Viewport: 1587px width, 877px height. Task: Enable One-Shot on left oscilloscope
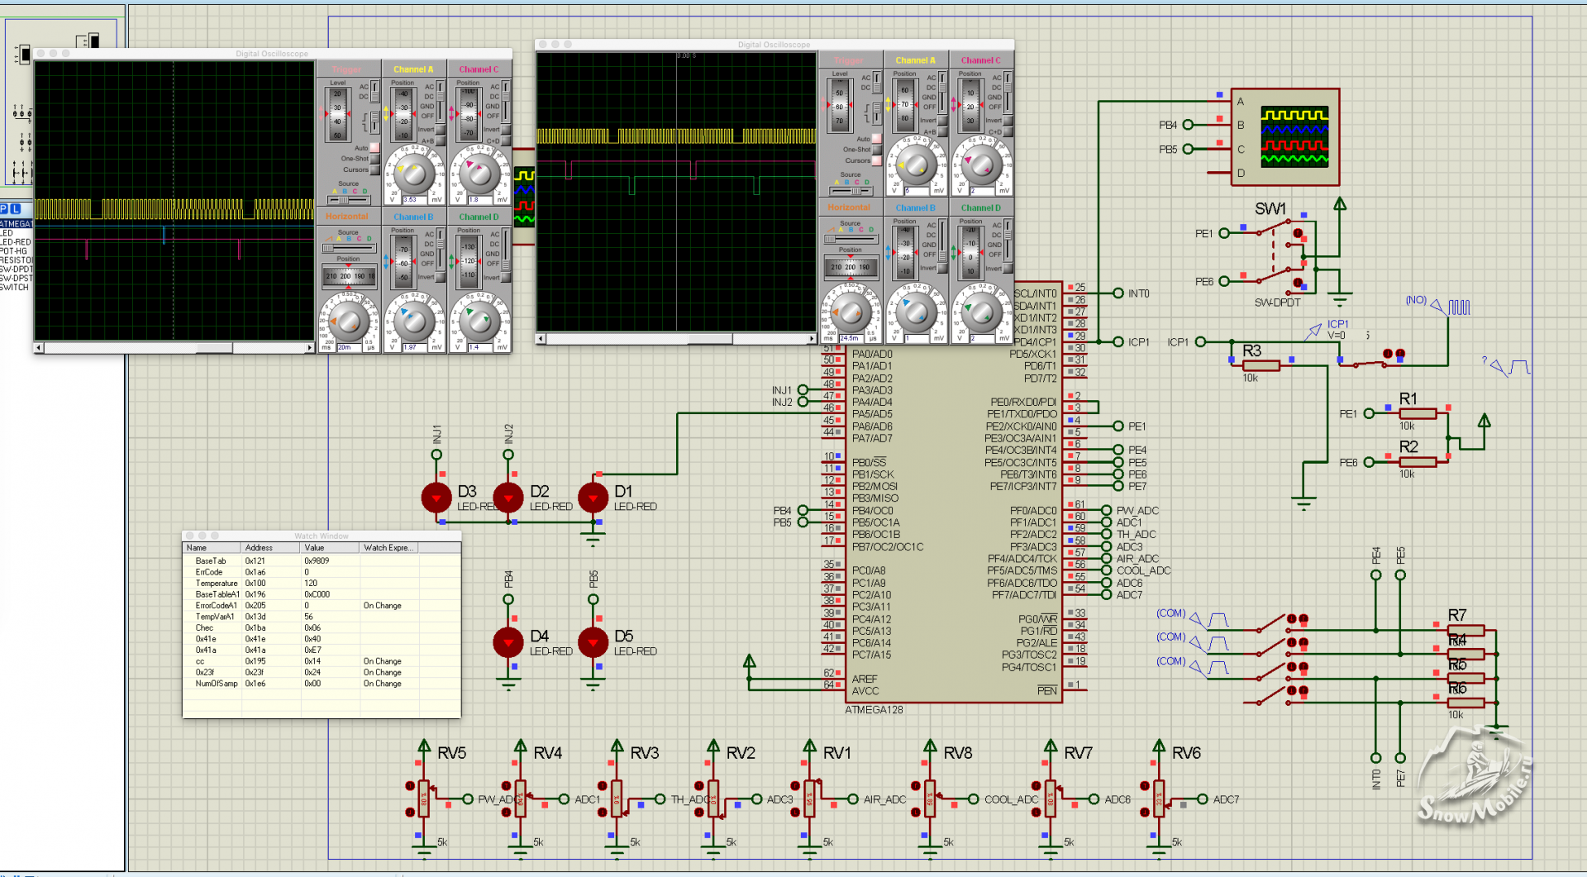[x=374, y=159]
